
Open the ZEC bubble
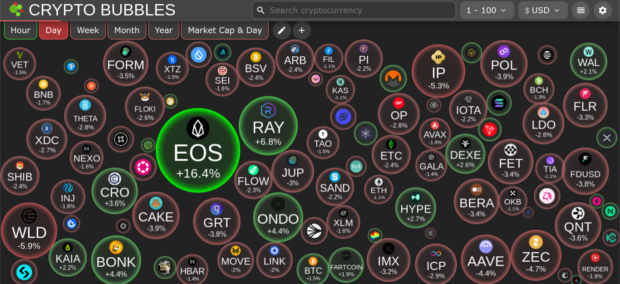536,255
